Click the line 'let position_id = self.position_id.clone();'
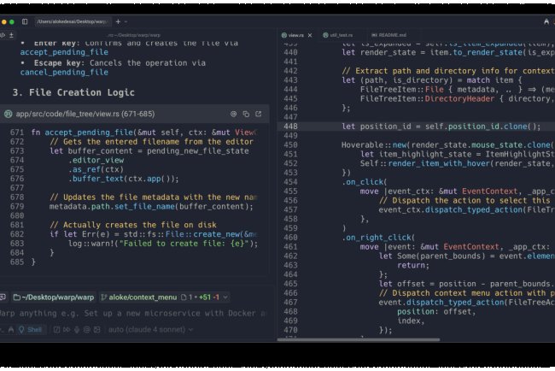Viewport: 555px width, 371px height. pyautogui.click(x=441, y=127)
